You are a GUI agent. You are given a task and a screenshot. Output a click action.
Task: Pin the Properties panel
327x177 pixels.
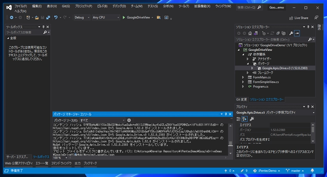308,107
